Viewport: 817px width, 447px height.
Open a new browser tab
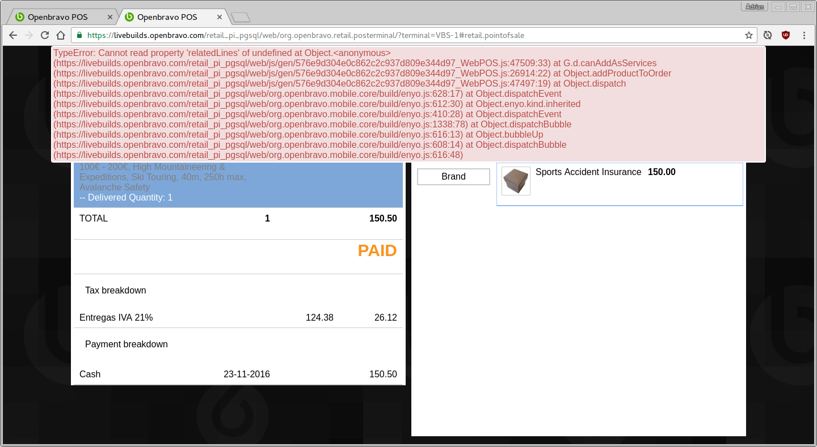(241, 18)
